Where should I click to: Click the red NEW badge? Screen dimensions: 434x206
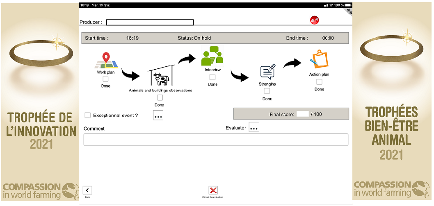pos(315,20)
